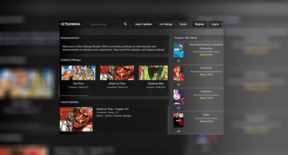
Task: Open the Happiness cover image
Action: point(178,97)
